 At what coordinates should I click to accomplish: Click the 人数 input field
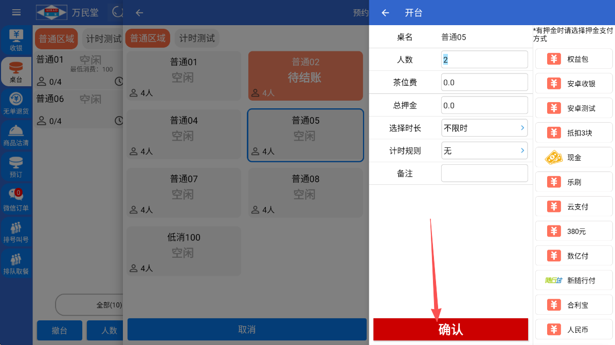484,60
